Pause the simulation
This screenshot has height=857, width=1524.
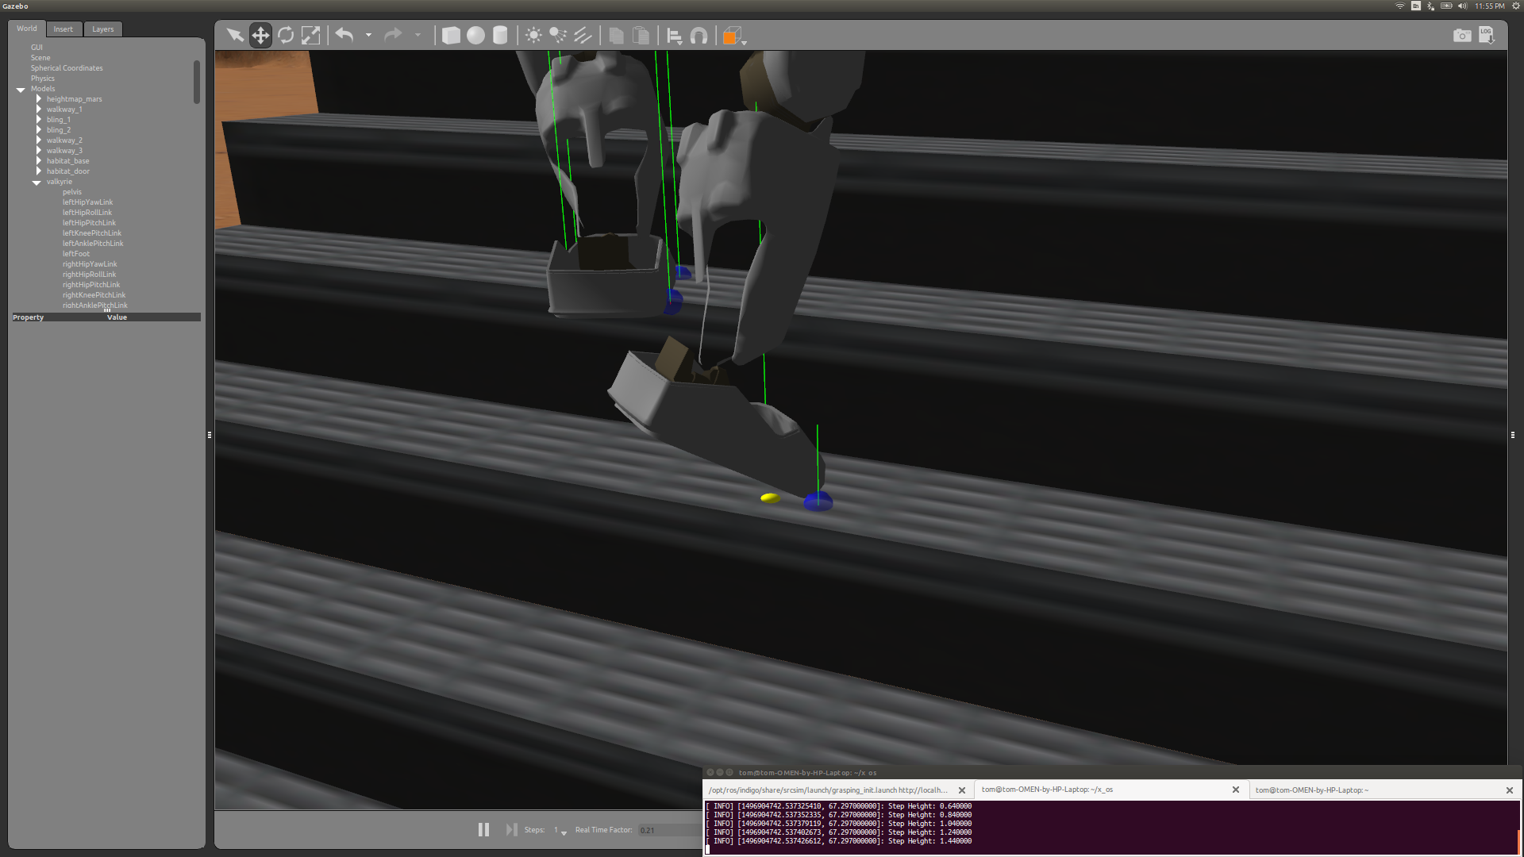[x=483, y=829]
